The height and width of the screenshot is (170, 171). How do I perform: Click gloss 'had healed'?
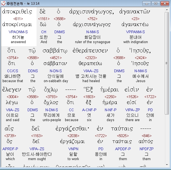(91, 81)
